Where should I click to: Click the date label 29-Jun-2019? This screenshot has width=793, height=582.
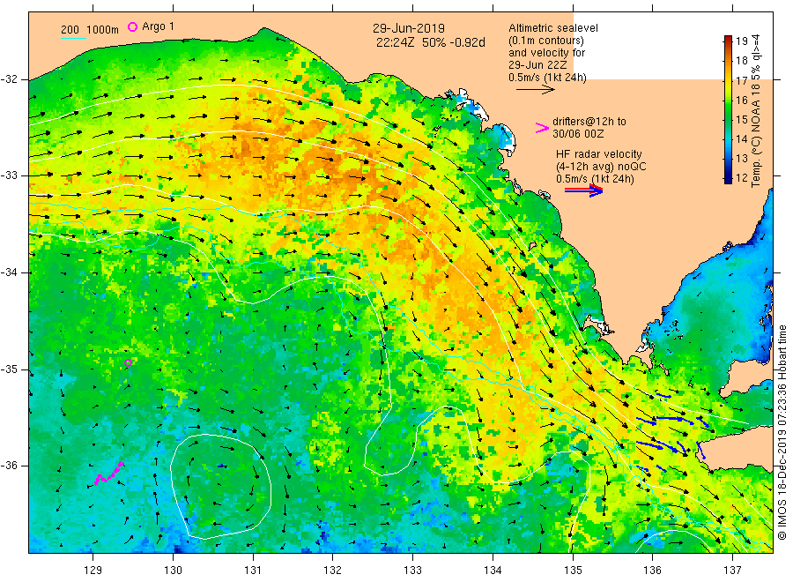pyautogui.click(x=409, y=28)
